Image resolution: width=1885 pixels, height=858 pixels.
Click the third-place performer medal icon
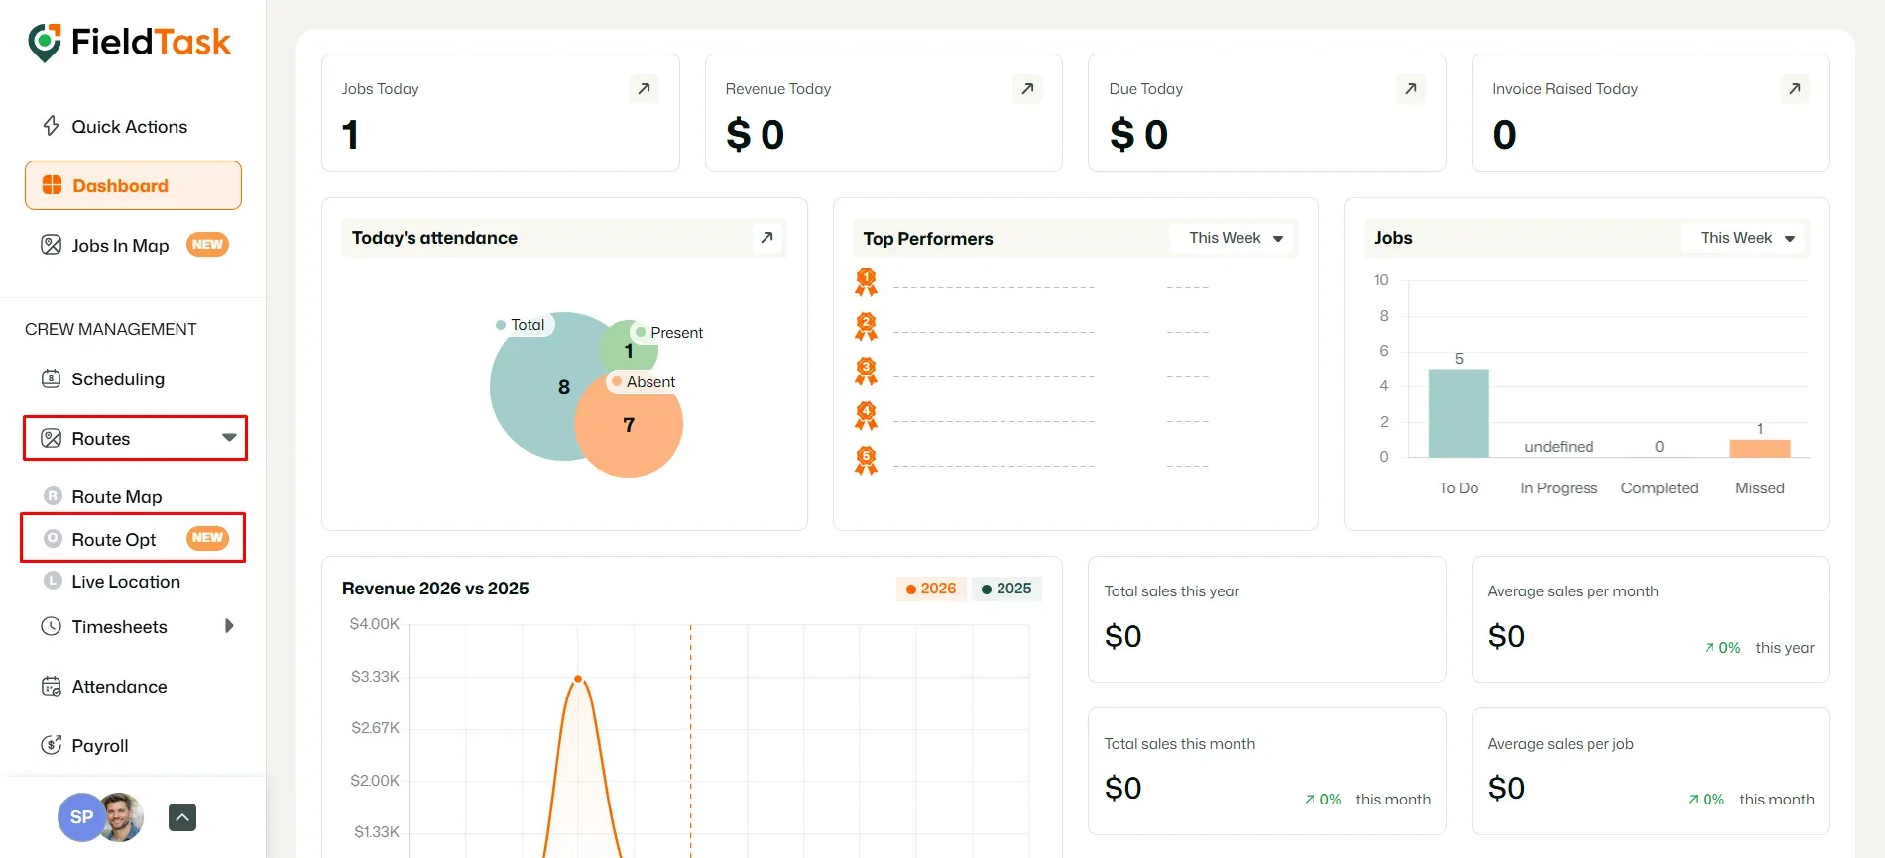coord(866,372)
